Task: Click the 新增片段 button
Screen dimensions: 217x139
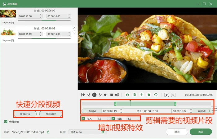Action: click(x=25, y=114)
